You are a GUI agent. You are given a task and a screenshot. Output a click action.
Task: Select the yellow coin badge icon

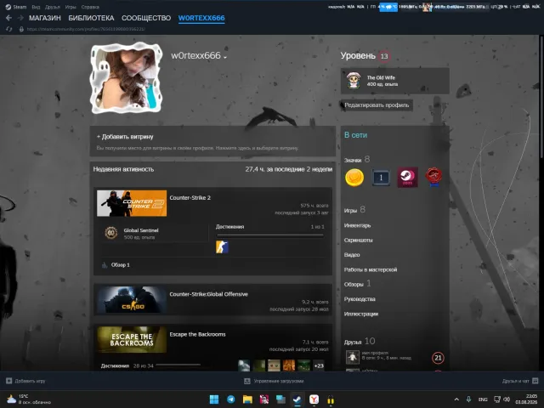(x=354, y=178)
